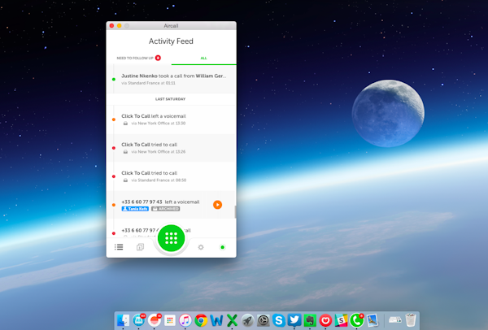Minimize the Aircall window with yellow button
The height and width of the screenshot is (330, 488).
coord(120,26)
